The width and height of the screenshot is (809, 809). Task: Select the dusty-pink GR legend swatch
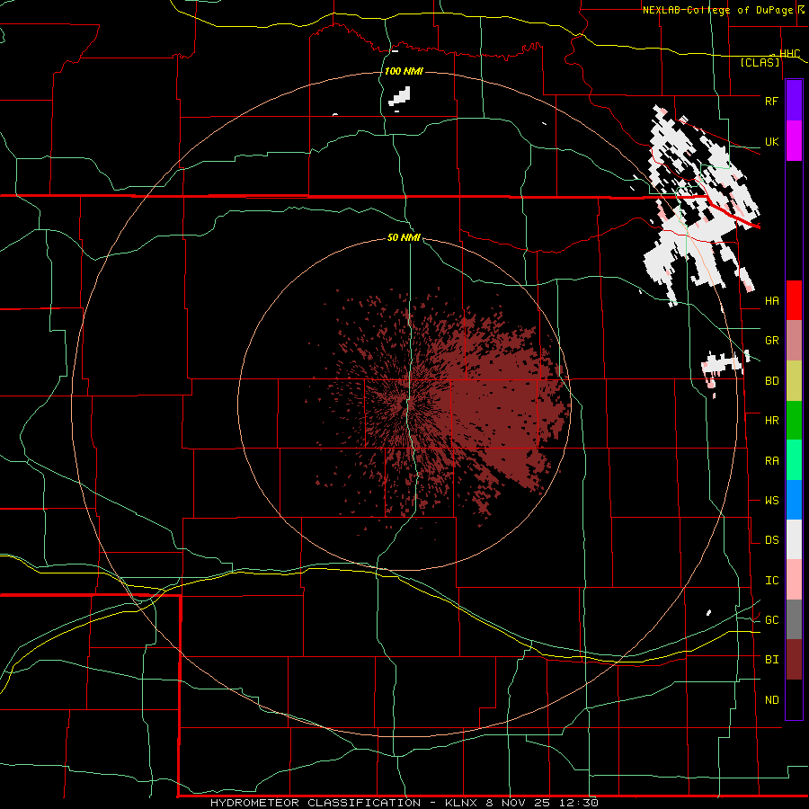point(794,341)
